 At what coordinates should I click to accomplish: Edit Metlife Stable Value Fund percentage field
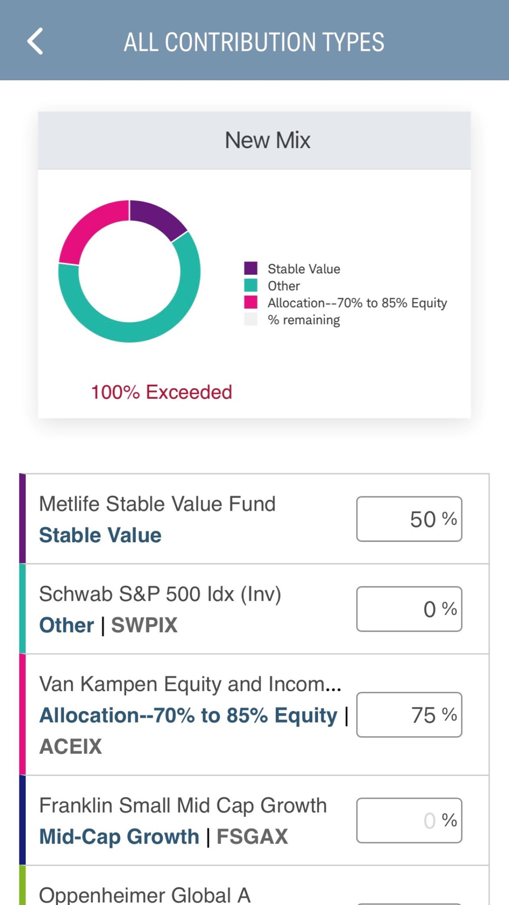coord(409,519)
